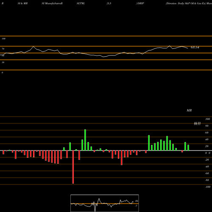Click the 'MR' panel title
The width and height of the screenshot is (212, 212).
tap(189, 110)
